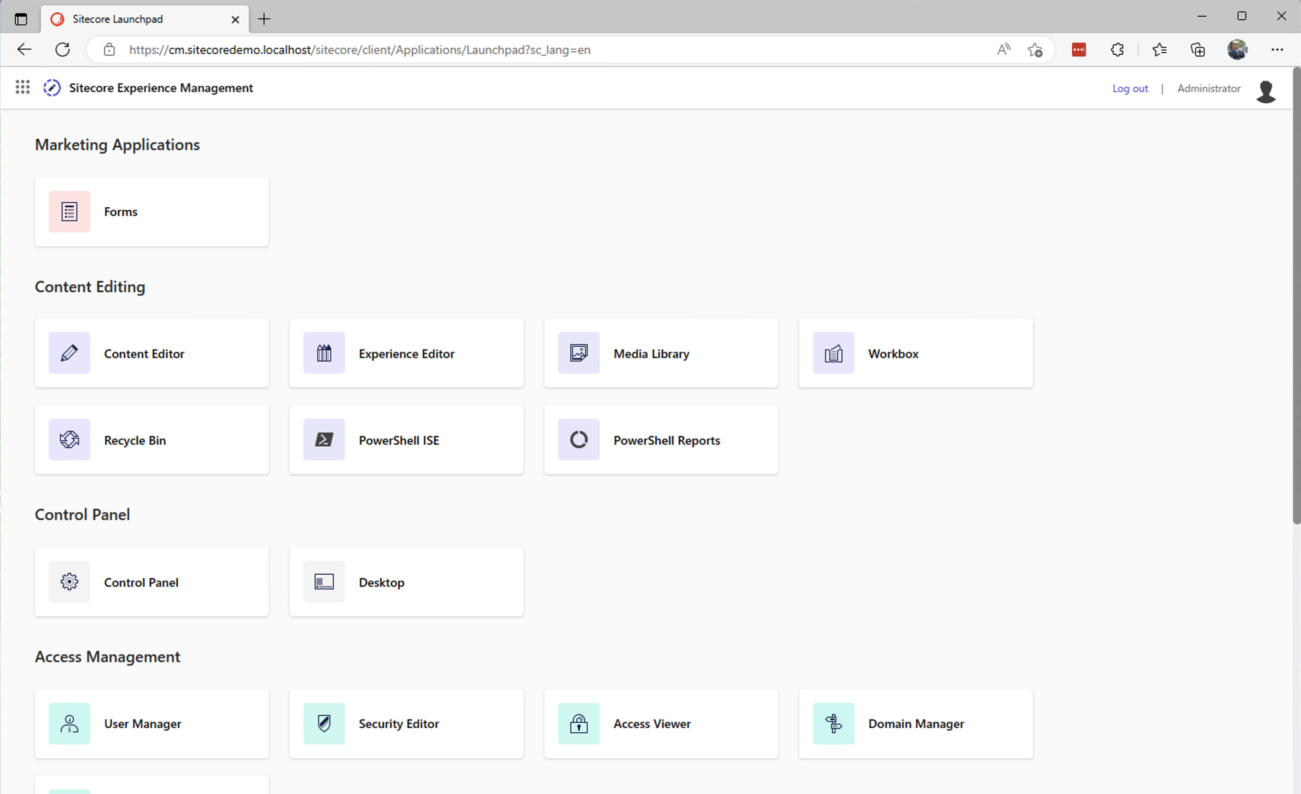Open the Forms application icon
The image size is (1301, 794).
pos(69,212)
